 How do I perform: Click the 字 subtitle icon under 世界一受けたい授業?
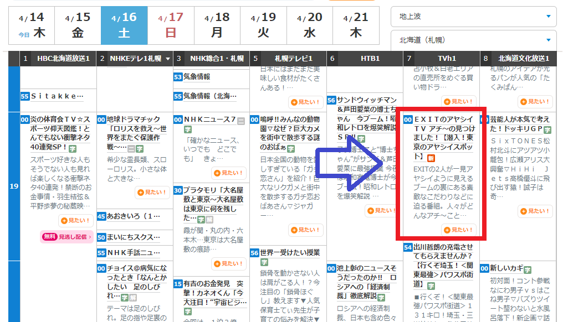pyautogui.click(x=264, y=263)
